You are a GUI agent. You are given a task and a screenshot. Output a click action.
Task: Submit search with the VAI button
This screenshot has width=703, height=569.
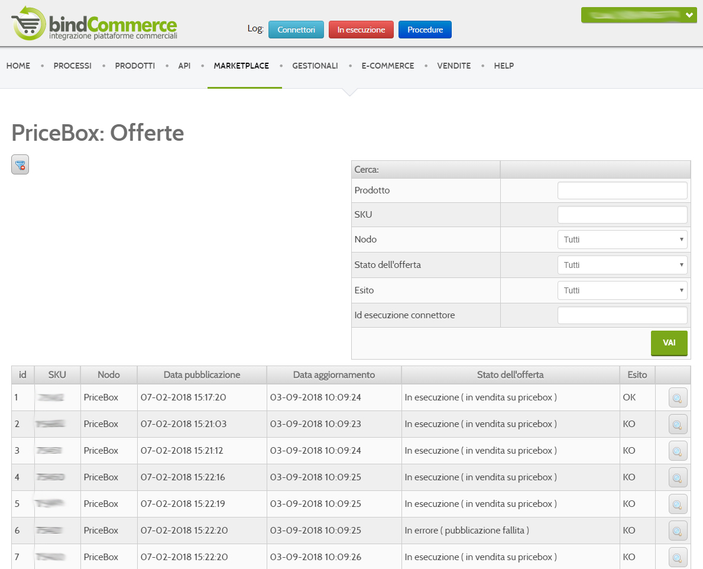click(x=669, y=343)
